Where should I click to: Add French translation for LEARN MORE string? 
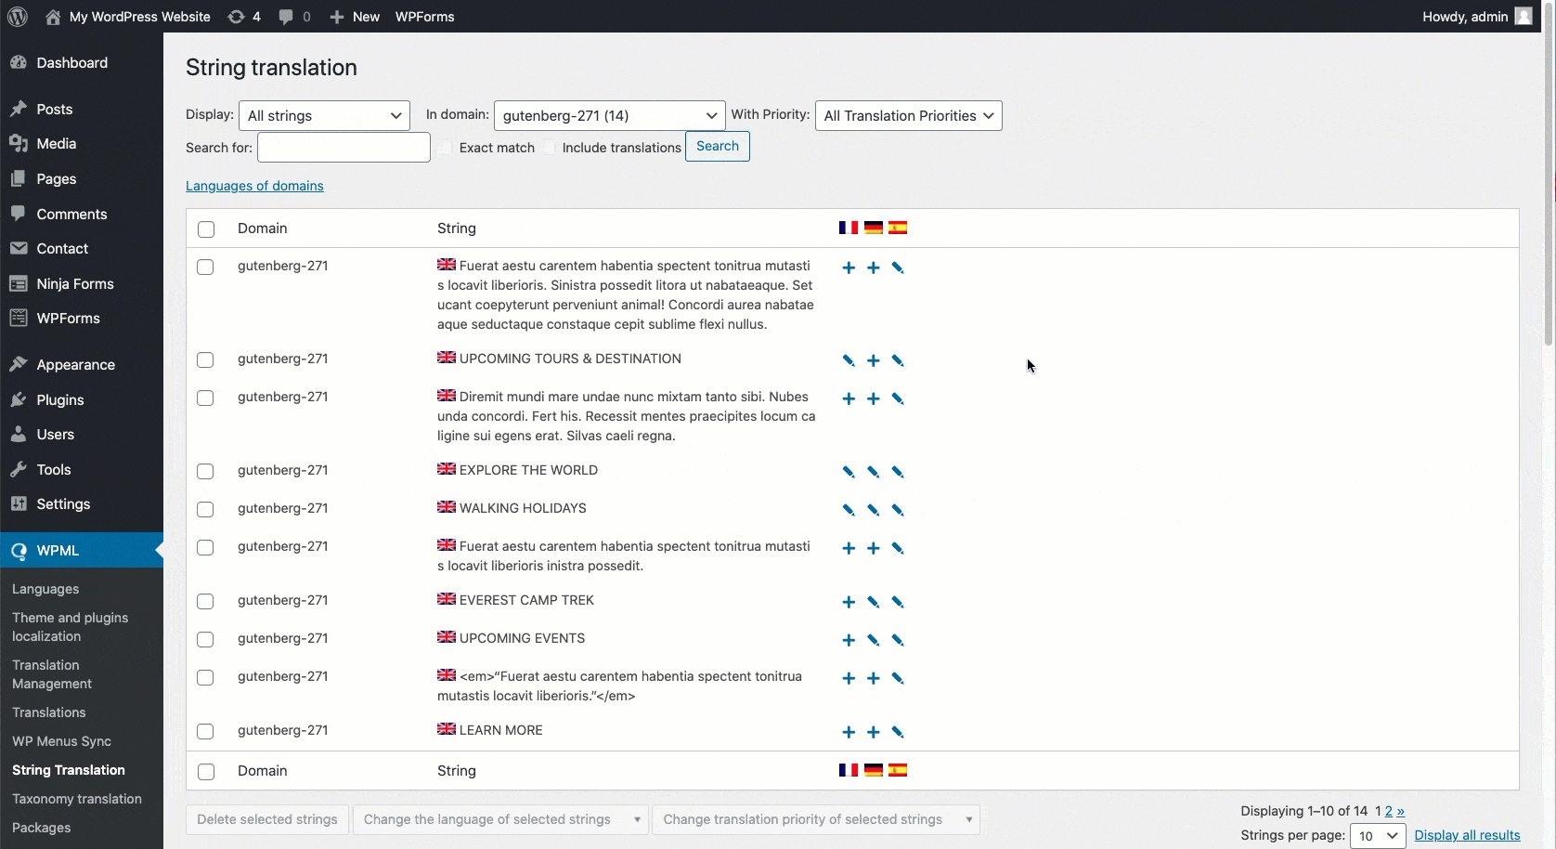[x=849, y=732]
